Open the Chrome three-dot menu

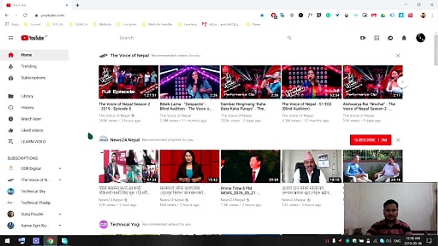click(x=432, y=15)
